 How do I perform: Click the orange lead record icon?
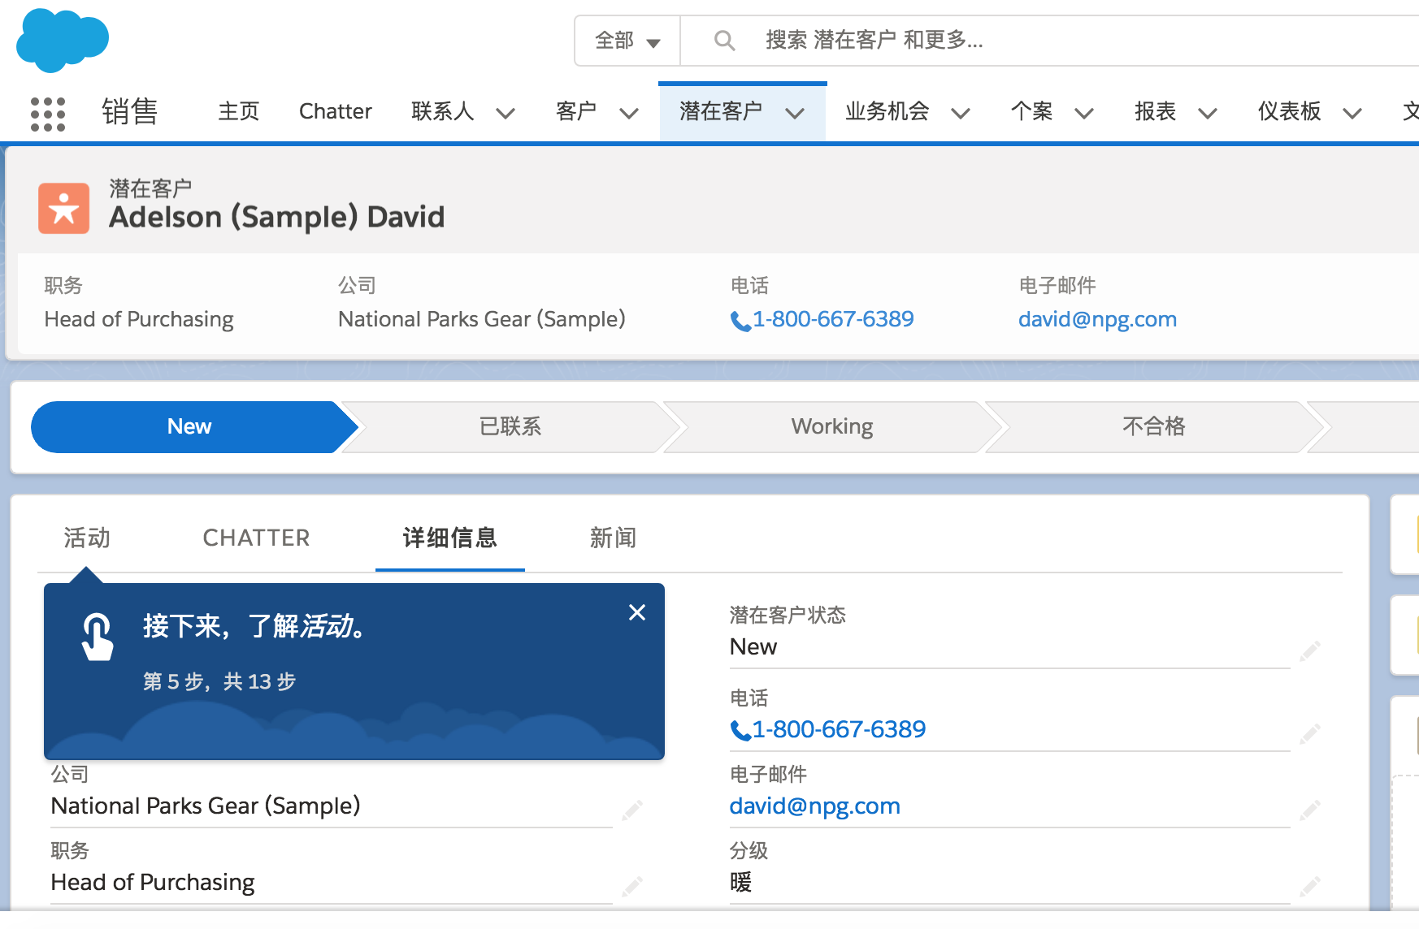pyautogui.click(x=63, y=209)
